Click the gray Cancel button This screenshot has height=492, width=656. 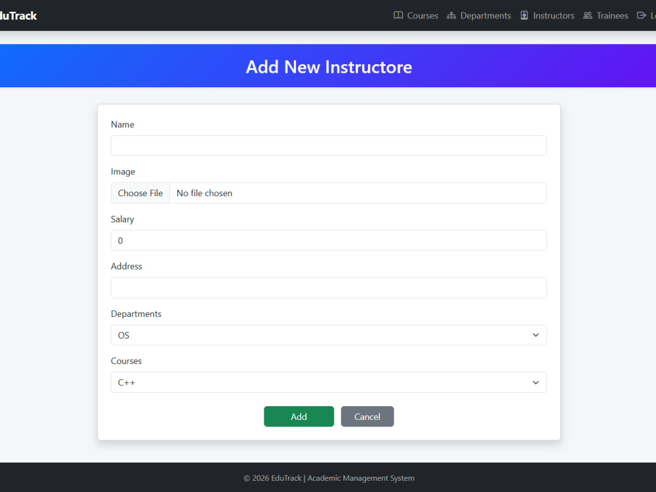coord(367,417)
